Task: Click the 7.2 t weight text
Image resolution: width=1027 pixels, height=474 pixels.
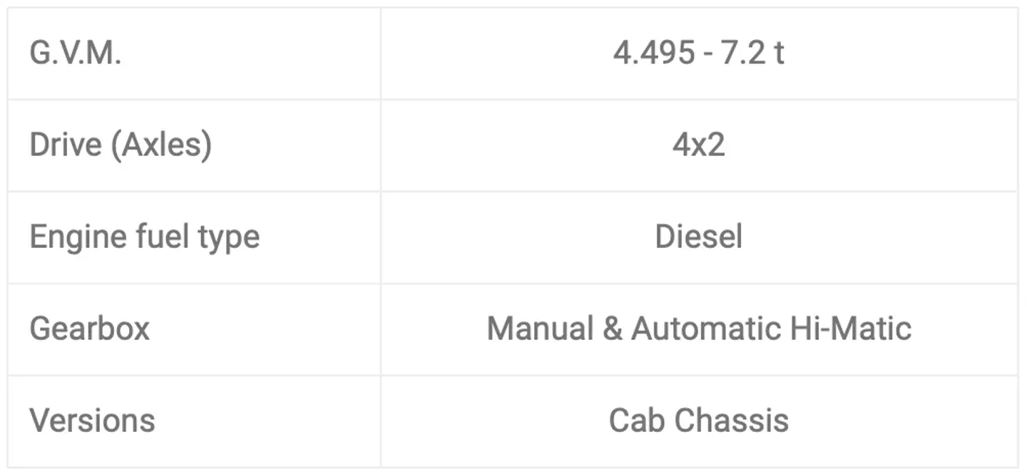Action: pos(753,54)
